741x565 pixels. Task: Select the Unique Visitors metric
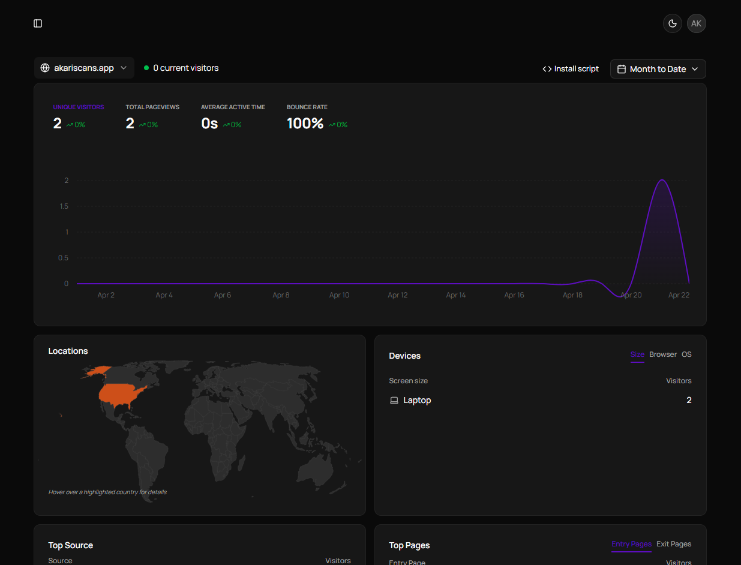(79, 117)
